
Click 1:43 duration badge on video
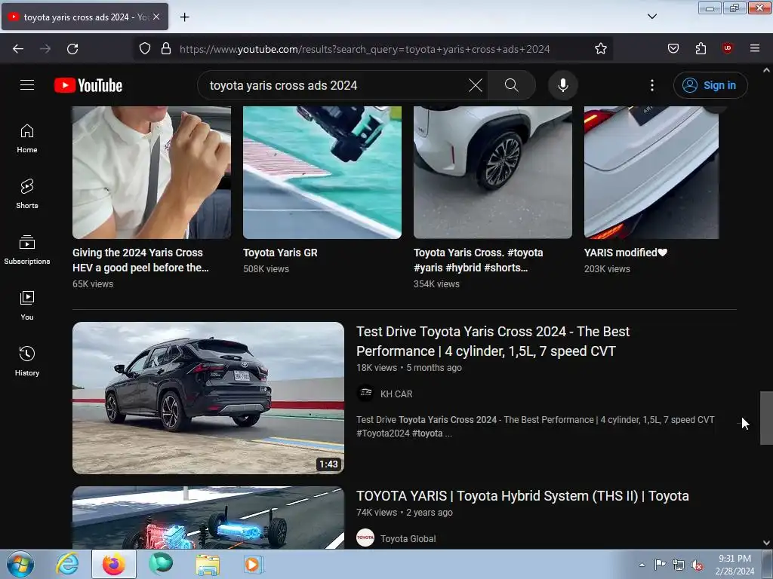pyautogui.click(x=328, y=464)
